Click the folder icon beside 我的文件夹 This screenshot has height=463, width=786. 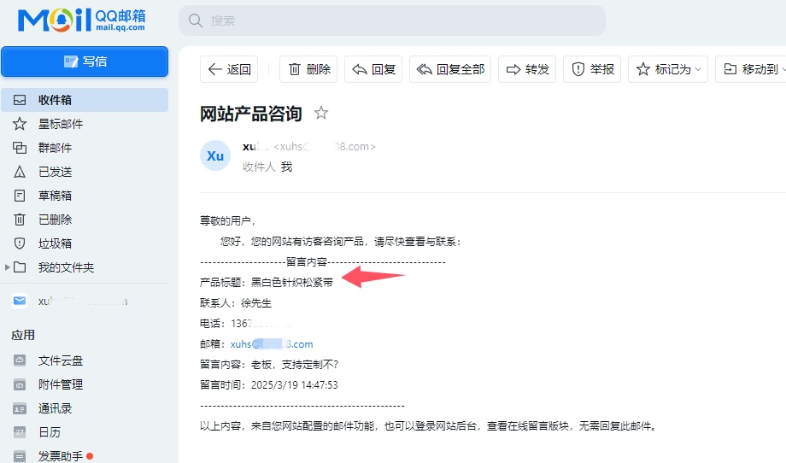click(x=20, y=267)
